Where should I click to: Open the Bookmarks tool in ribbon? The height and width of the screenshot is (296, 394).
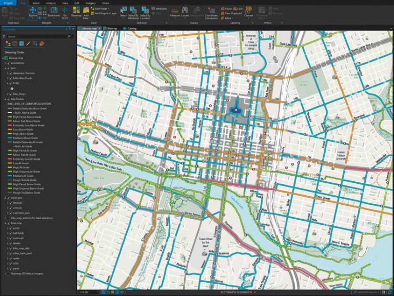tap(54, 12)
